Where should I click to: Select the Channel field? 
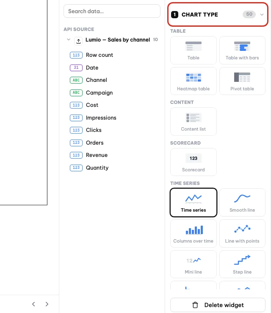click(x=97, y=80)
